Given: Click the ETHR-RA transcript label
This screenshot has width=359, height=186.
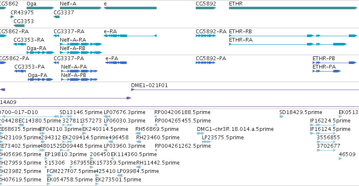Looking at the screenshot, I should [x=241, y=40].
